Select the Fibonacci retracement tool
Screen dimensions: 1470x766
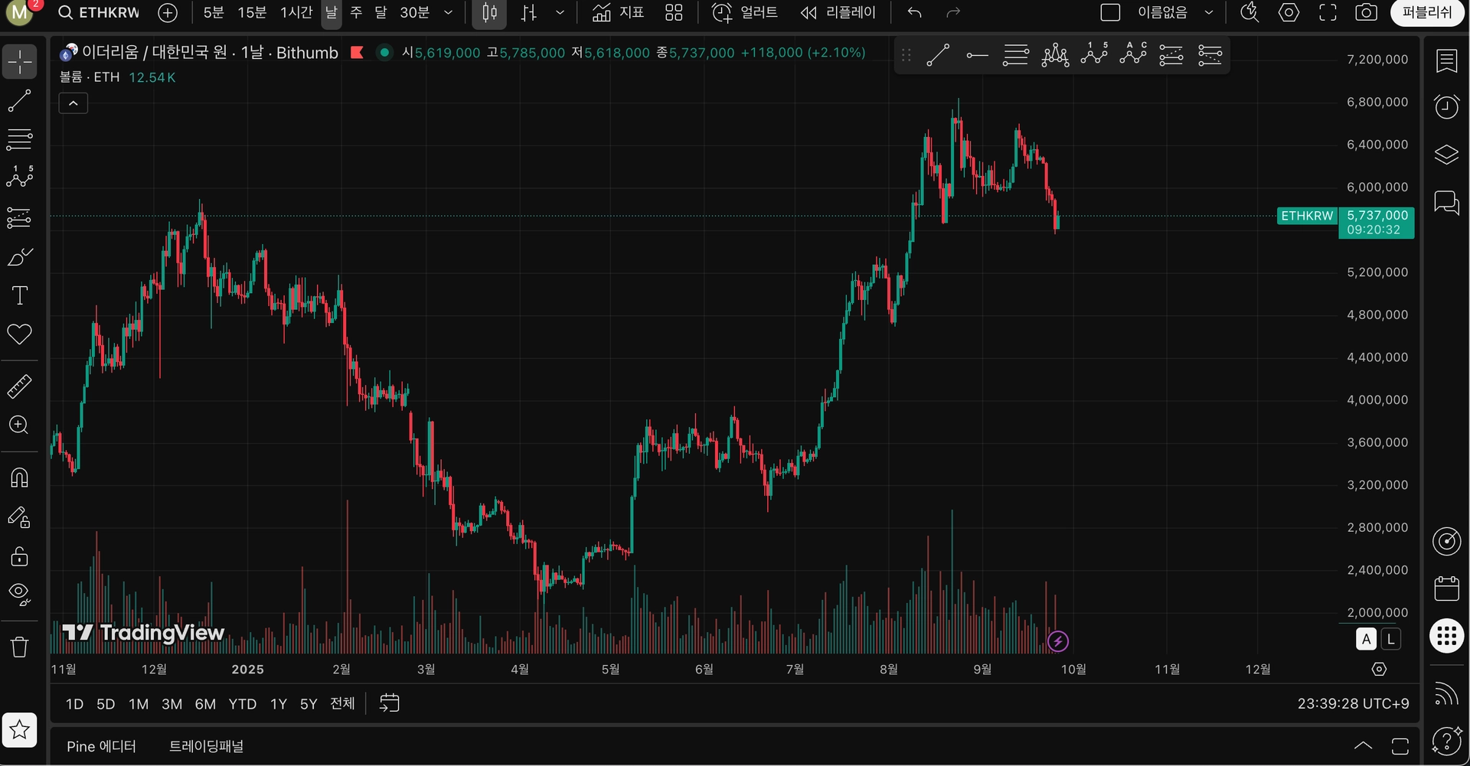[19, 139]
